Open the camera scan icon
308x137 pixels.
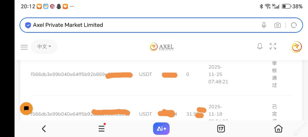pyautogui.click(x=277, y=25)
